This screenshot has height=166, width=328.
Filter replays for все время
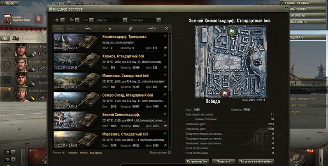coord(96,152)
